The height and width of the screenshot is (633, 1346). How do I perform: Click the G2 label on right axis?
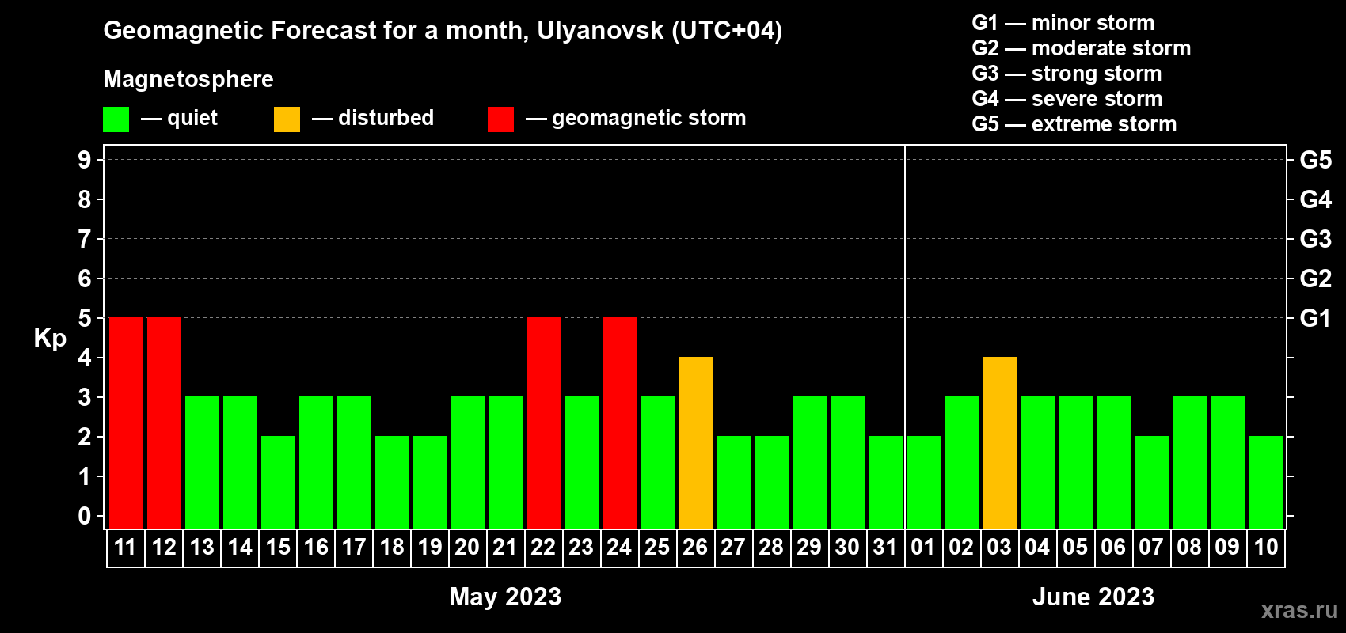point(1316,279)
